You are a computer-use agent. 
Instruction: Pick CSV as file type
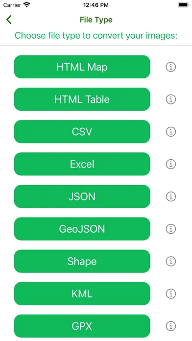[82, 132]
